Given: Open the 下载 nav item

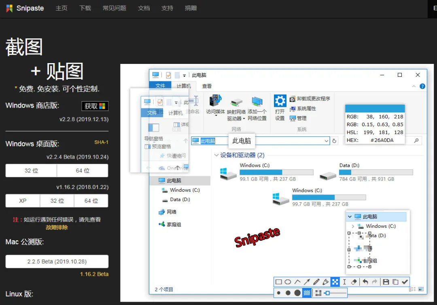Looking at the screenshot, I should [x=85, y=8].
